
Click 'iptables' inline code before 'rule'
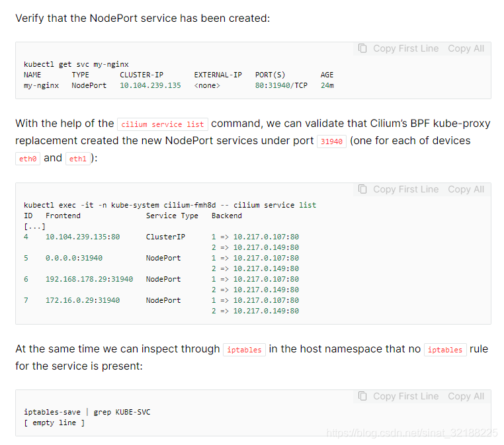[x=445, y=350]
